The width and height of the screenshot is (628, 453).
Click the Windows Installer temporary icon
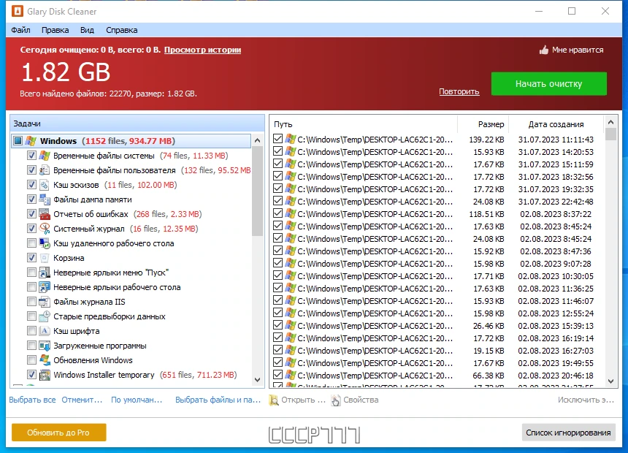coord(45,375)
